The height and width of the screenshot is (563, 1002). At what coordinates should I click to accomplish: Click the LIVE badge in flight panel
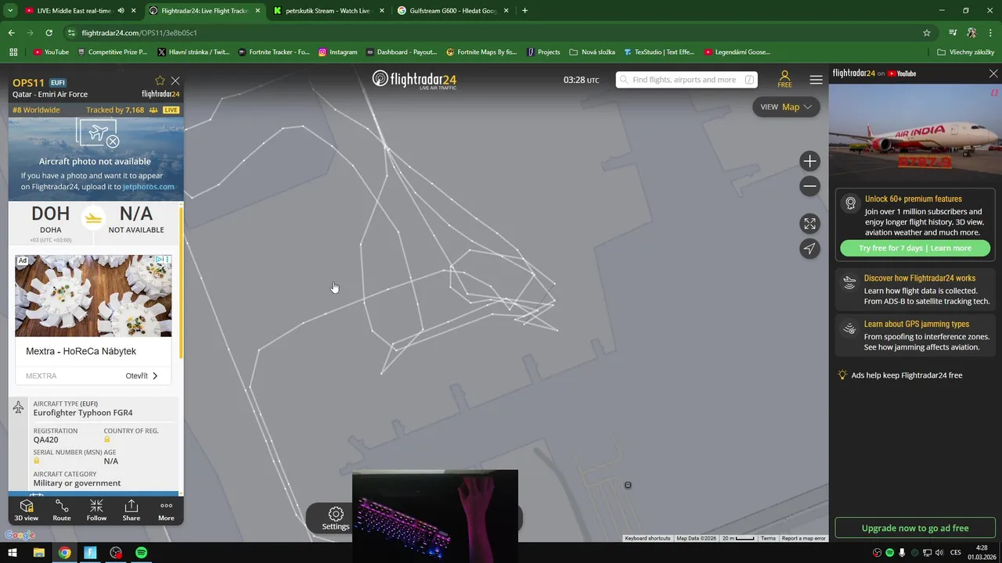[171, 110]
